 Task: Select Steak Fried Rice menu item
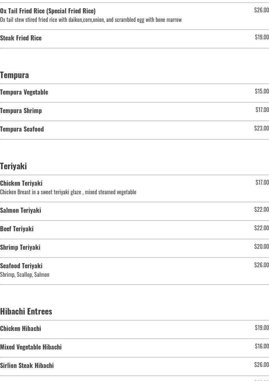(21, 38)
